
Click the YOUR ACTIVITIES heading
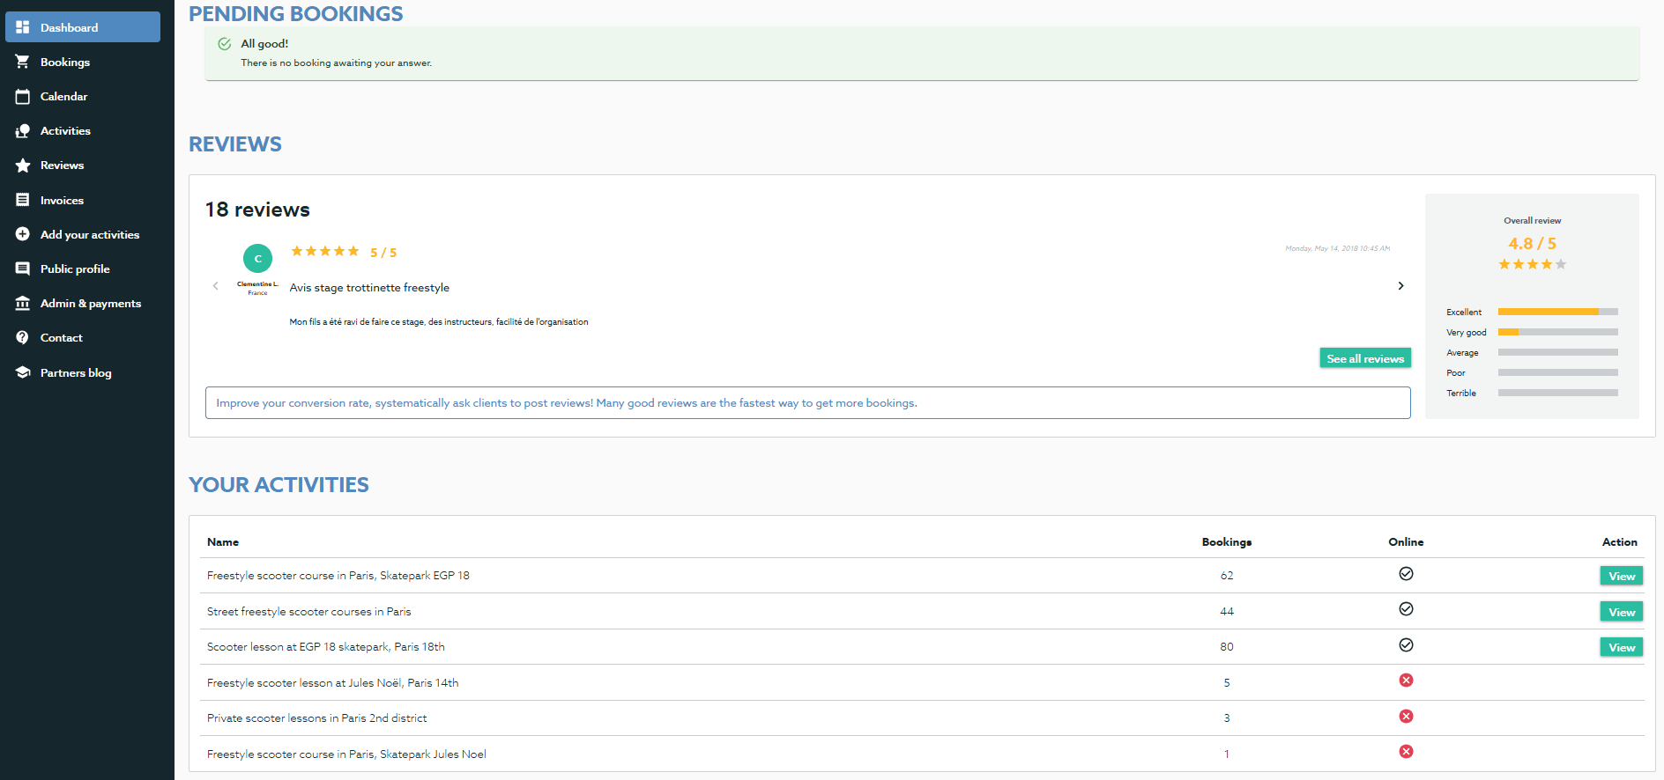279,485
